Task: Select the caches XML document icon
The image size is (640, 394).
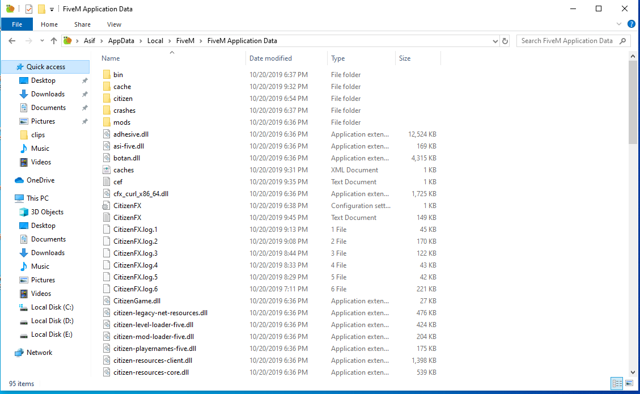Action: tap(106, 170)
